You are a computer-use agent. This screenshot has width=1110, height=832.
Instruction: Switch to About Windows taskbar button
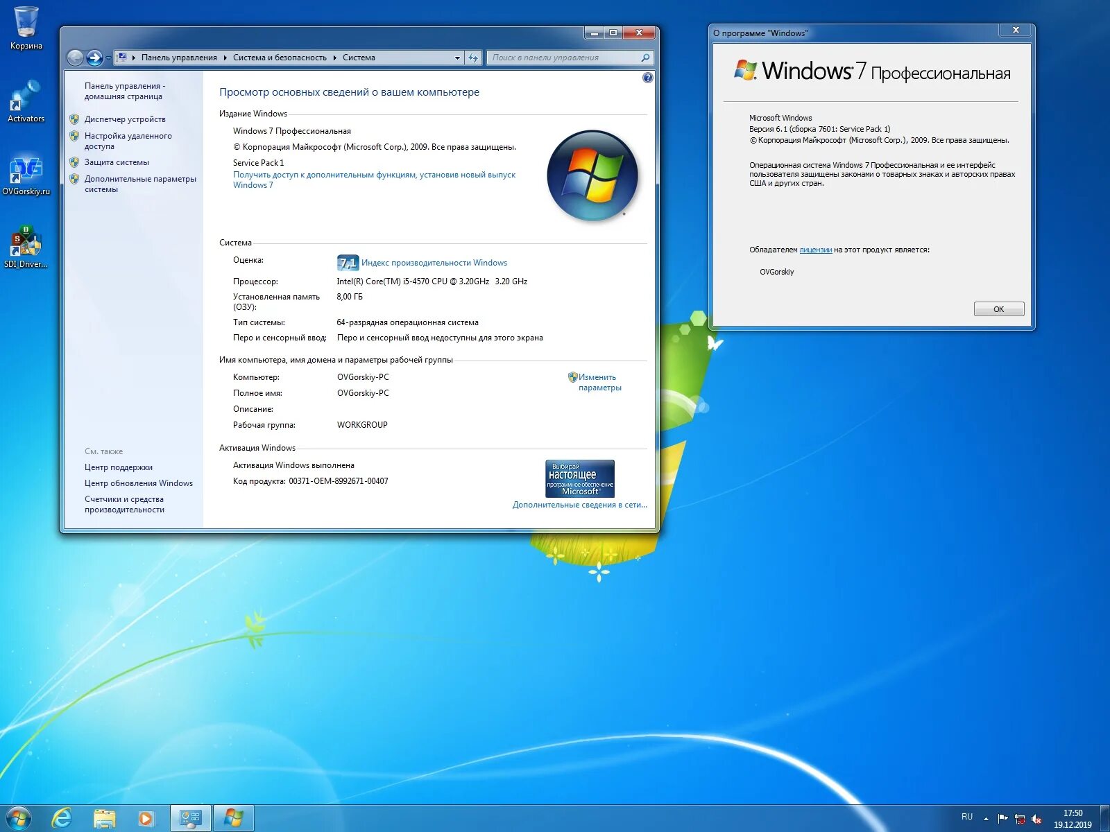(x=234, y=818)
